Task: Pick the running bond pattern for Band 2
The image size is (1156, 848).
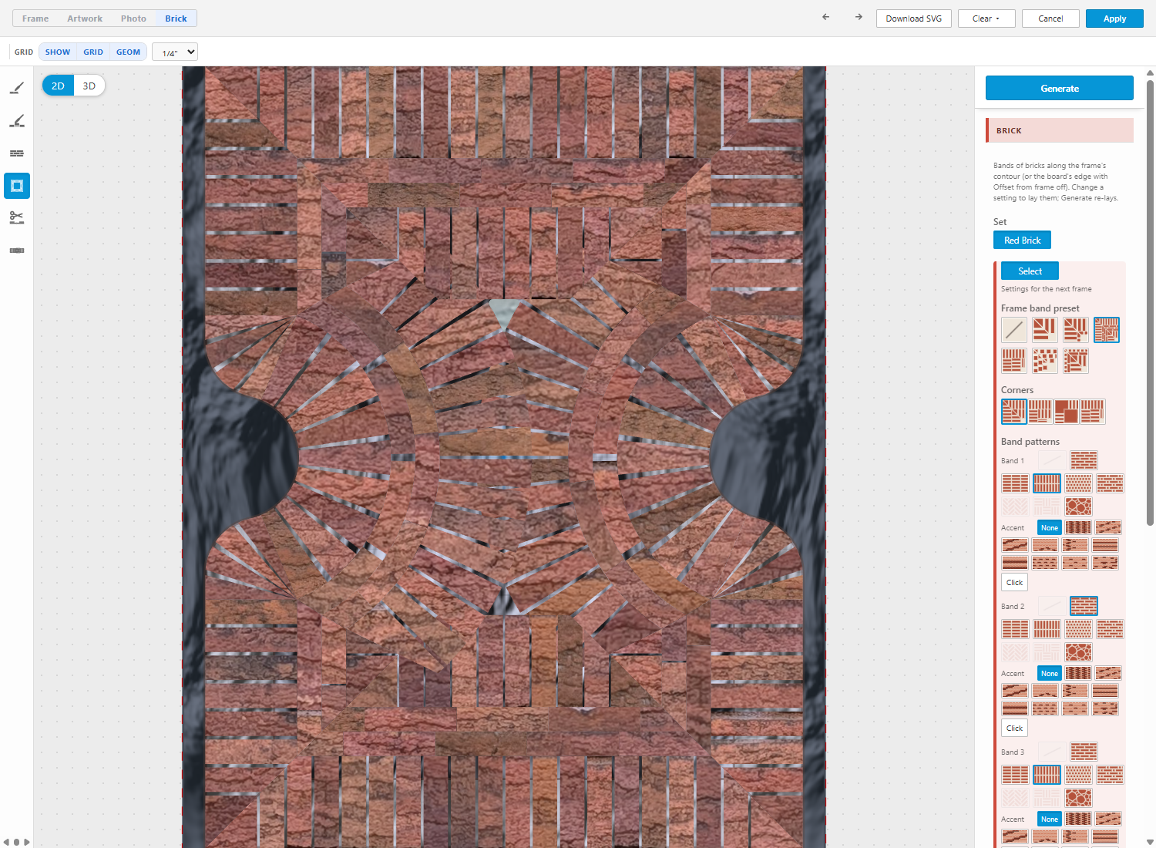Action: [x=1084, y=606]
